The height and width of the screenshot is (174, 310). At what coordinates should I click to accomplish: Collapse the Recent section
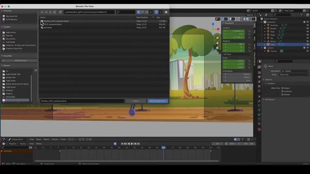coord(2,66)
